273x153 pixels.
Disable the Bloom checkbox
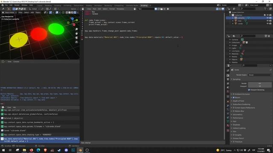234,97
